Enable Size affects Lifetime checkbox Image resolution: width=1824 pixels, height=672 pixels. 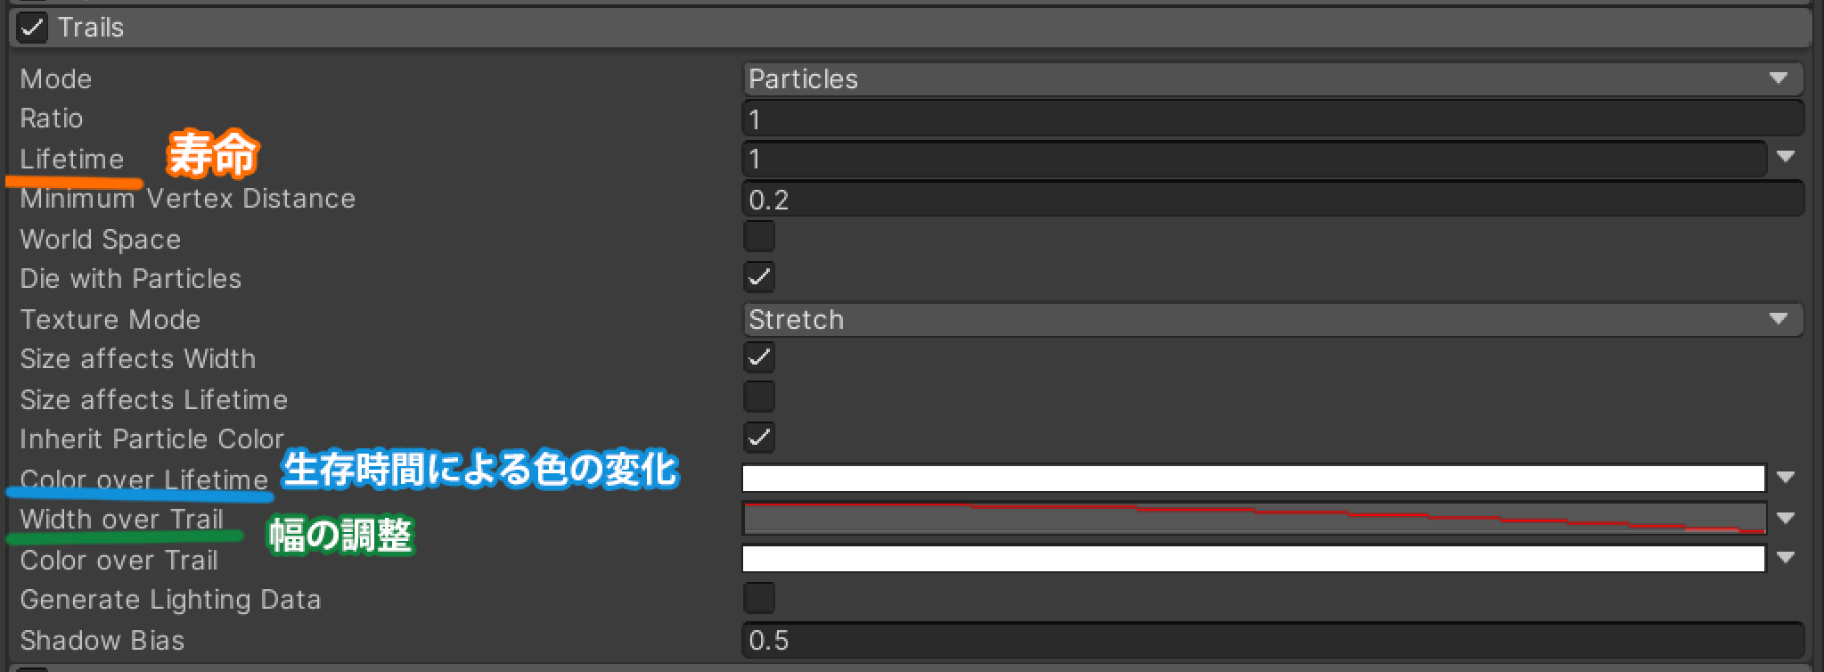pyautogui.click(x=759, y=397)
